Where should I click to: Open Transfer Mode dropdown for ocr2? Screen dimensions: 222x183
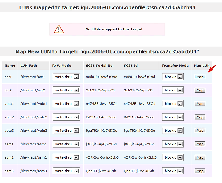click(173, 90)
